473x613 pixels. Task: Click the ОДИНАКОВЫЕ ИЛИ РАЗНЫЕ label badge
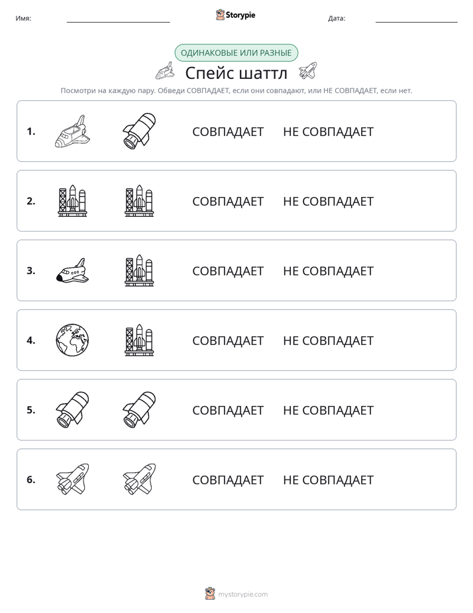click(236, 53)
